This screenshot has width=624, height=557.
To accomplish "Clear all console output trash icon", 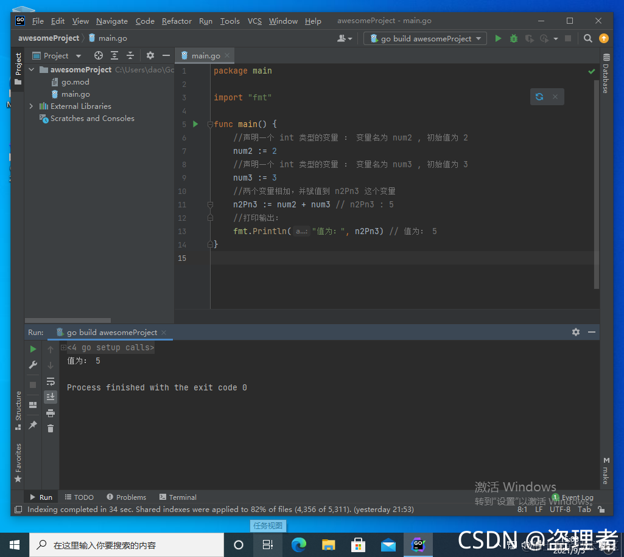I will tap(51, 429).
